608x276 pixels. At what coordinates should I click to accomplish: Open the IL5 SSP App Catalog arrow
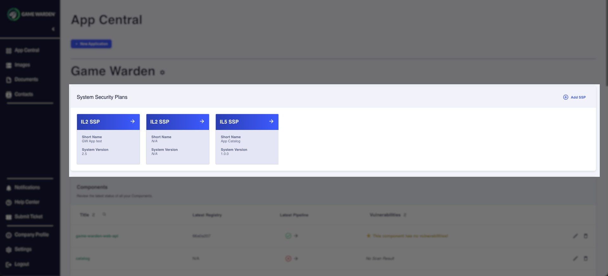[x=271, y=121]
